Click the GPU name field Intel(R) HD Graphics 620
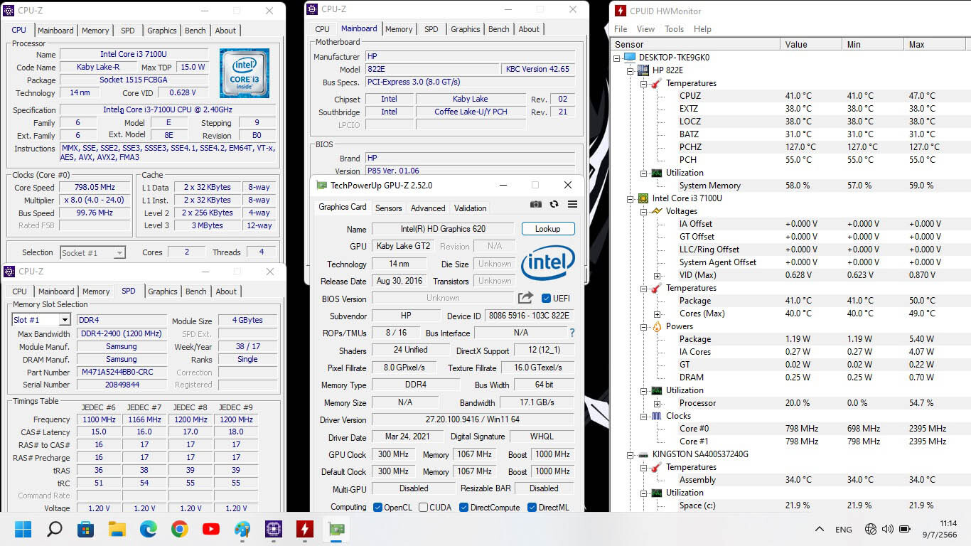Viewport: 971px width, 546px height. pyautogui.click(x=443, y=229)
